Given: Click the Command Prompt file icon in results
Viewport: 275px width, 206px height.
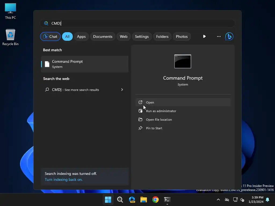Looking at the screenshot, I should tap(47, 64).
